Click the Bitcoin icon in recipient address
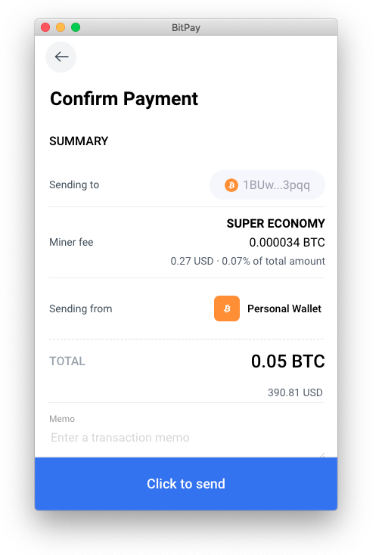 [x=231, y=185]
